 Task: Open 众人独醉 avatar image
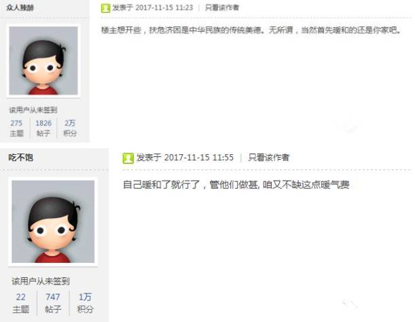click(x=43, y=60)
